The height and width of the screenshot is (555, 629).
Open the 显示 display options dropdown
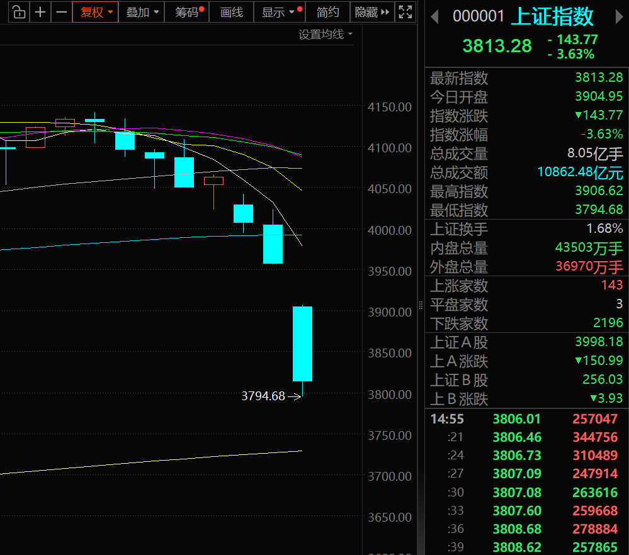tap(278, 12)
